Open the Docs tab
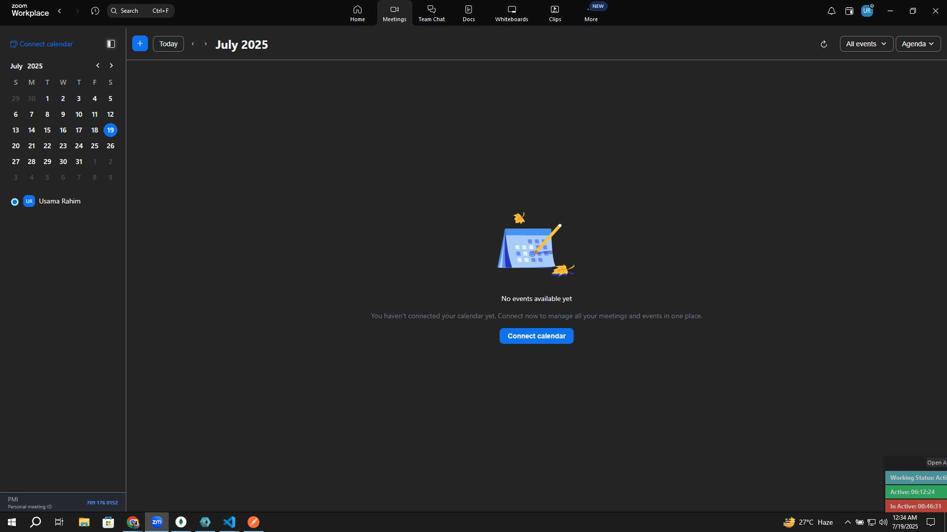This screenshot has width=947, height=532. pos(469,13)
